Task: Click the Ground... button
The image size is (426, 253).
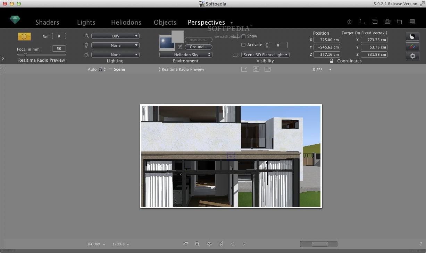Action: (x=198, y=47)
